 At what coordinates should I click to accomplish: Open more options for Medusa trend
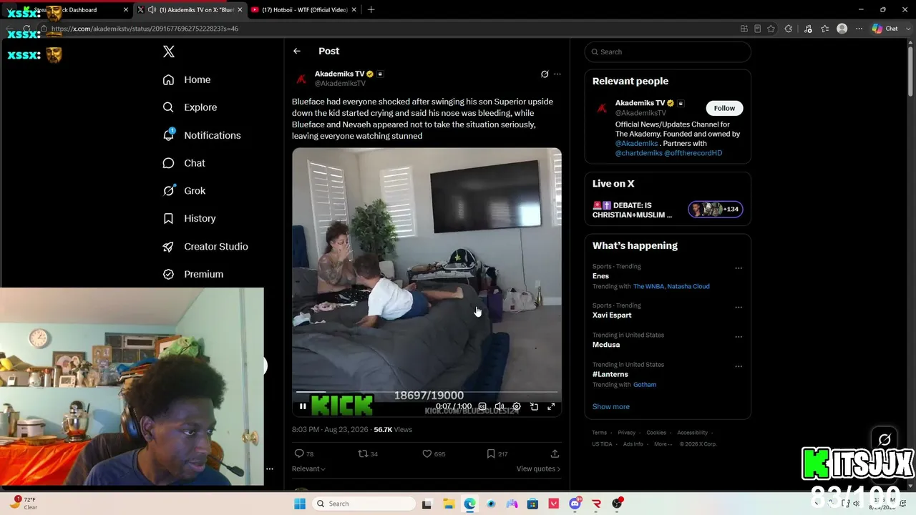(739, 337)
